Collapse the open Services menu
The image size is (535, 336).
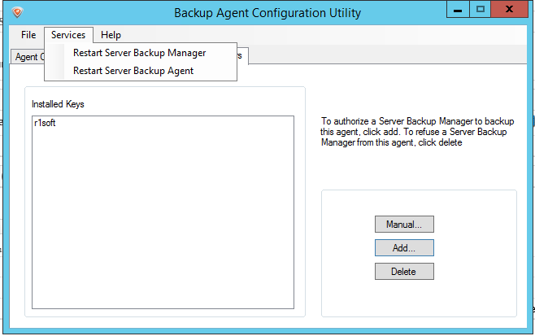tap(68, 35)
